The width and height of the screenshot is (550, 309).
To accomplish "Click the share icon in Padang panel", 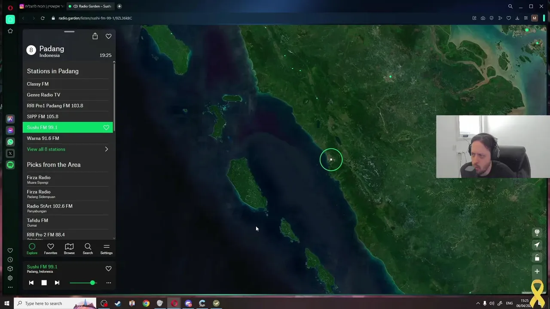I will tap(95, 36).
